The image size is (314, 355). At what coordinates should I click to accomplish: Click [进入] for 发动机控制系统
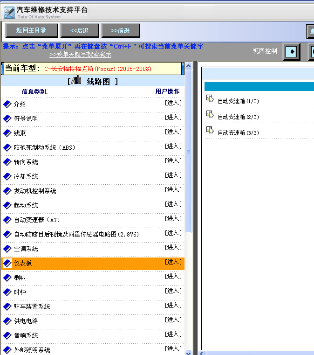click(x=173, y=190)
